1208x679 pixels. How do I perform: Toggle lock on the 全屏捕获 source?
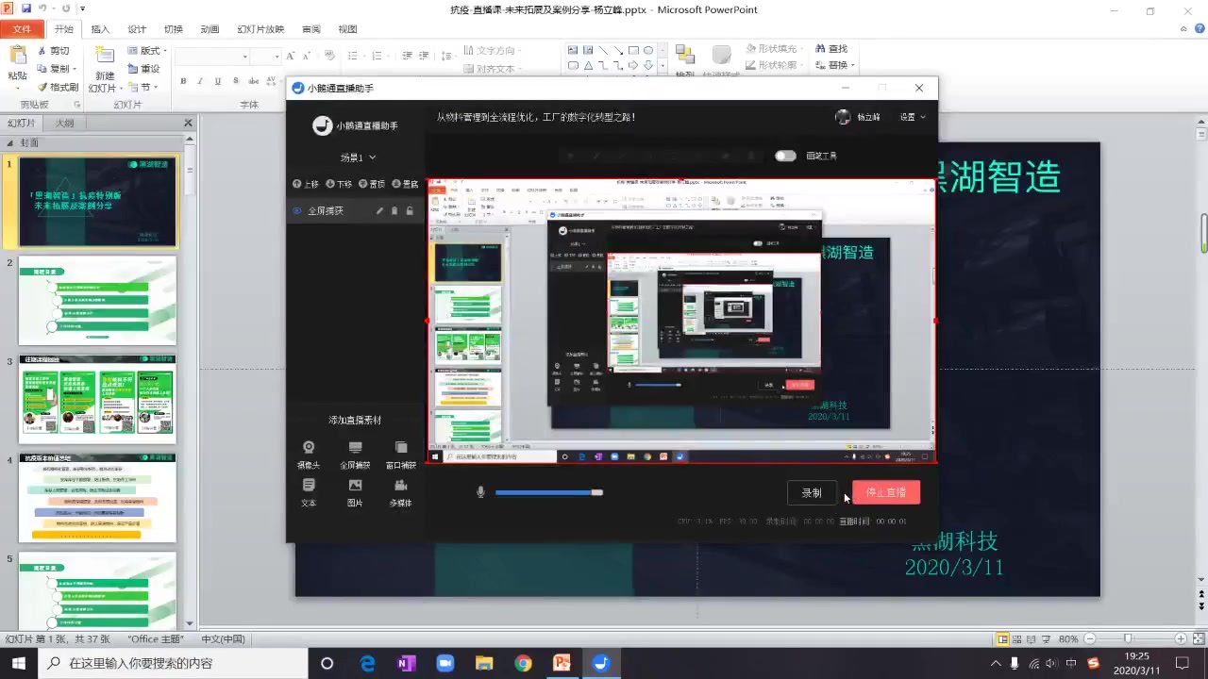pyautogui.click(x=410, y=211)
